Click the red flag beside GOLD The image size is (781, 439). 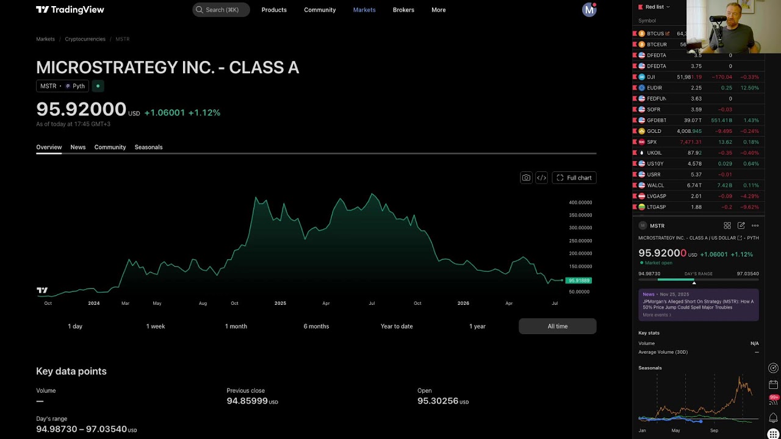pyautogui.click(x=635, y=131)
